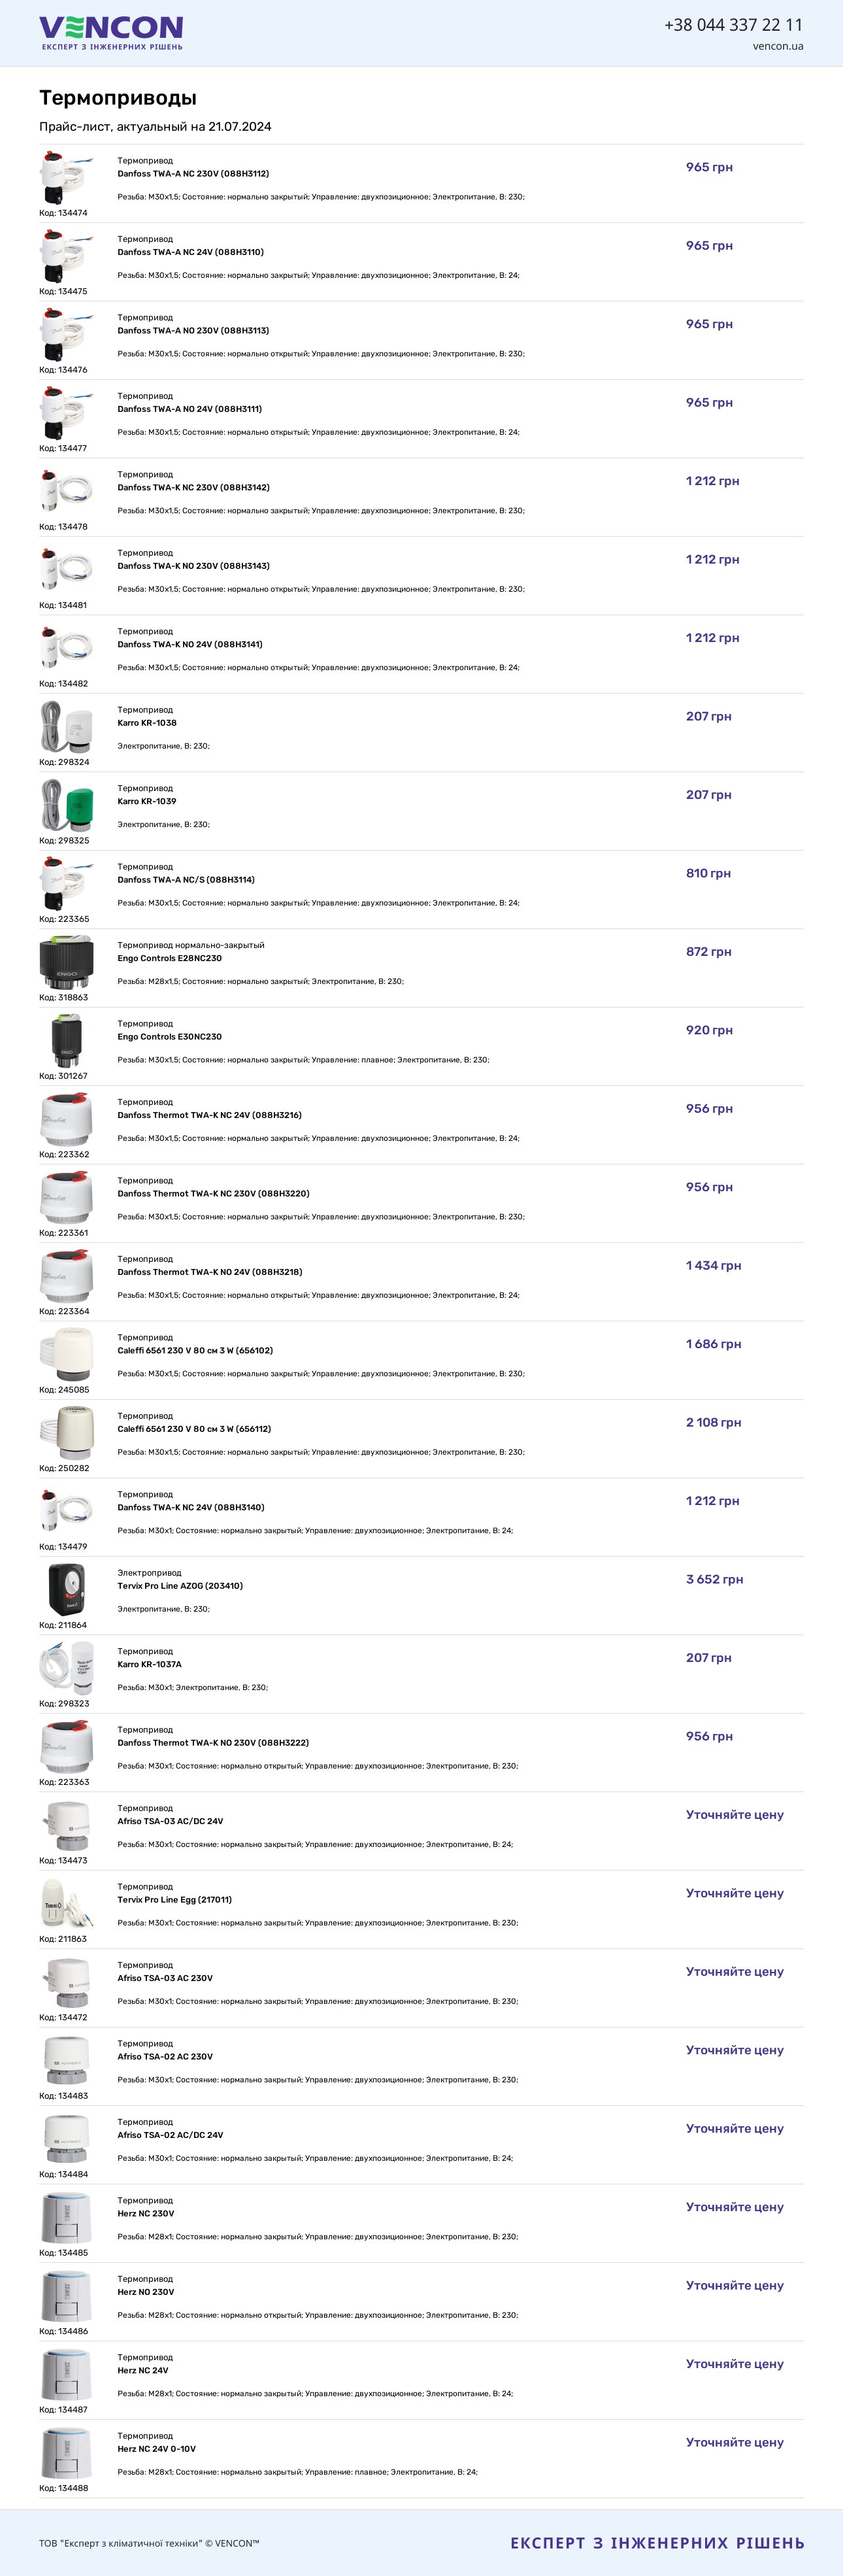Select the 3 652 грн price of Tervix AZOG
Viewport: 843px width, 2576px height.
(x=714, y=1579)
